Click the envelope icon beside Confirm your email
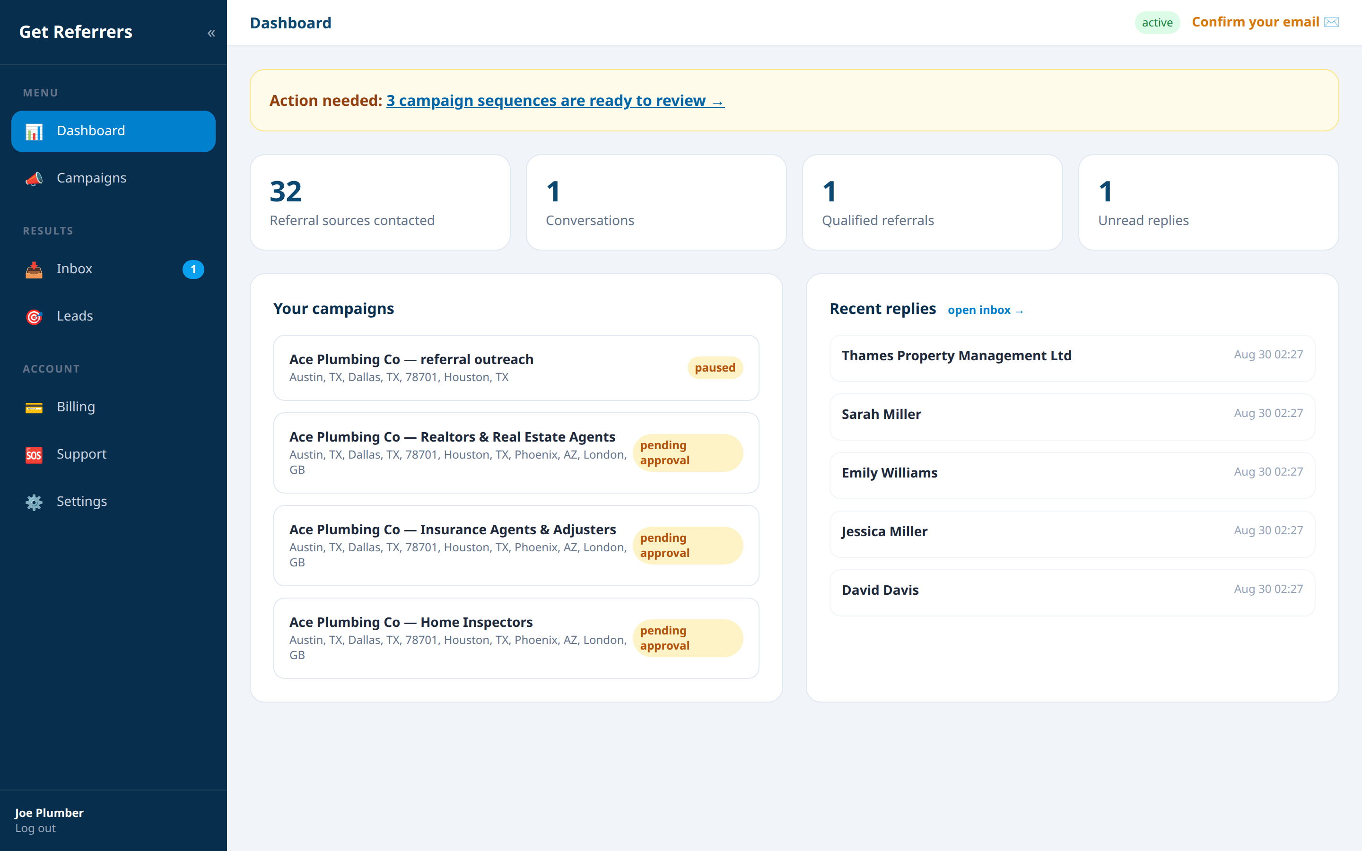This screenshot has width=1362, height=851. tap(1331, 23)
